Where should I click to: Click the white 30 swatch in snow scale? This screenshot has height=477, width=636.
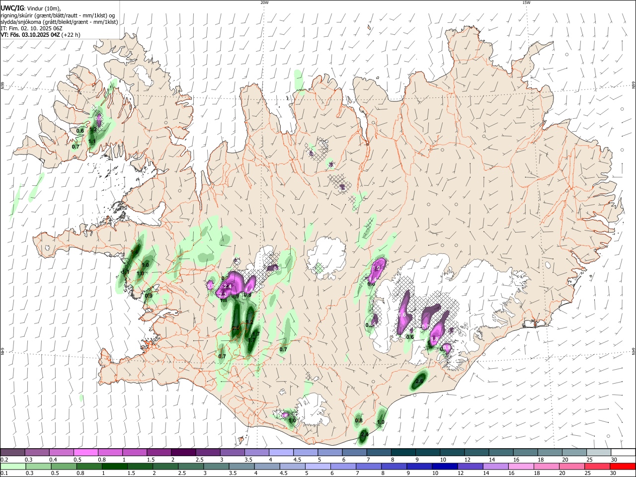tap(623, 452)
